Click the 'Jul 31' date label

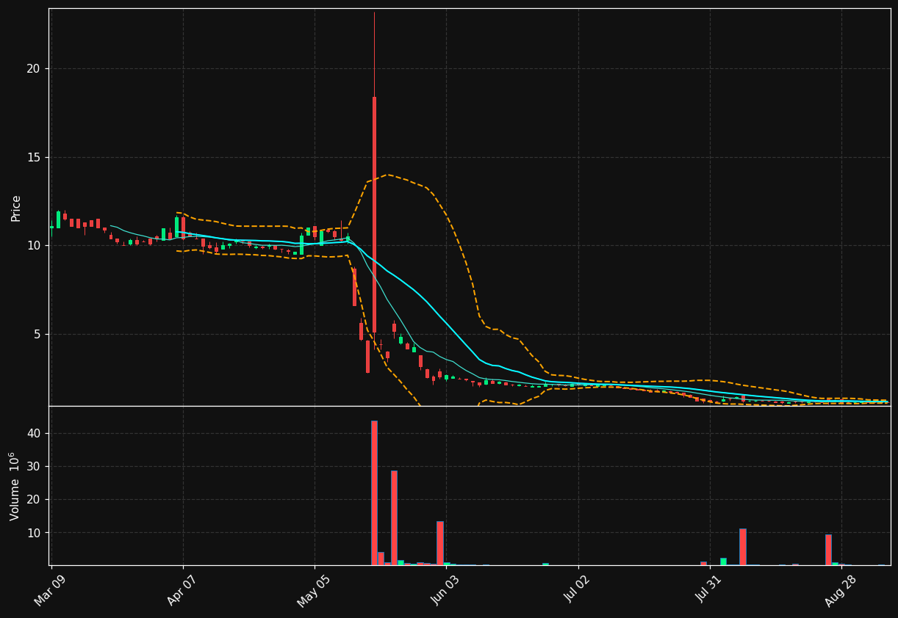click(x=710, y=590)
